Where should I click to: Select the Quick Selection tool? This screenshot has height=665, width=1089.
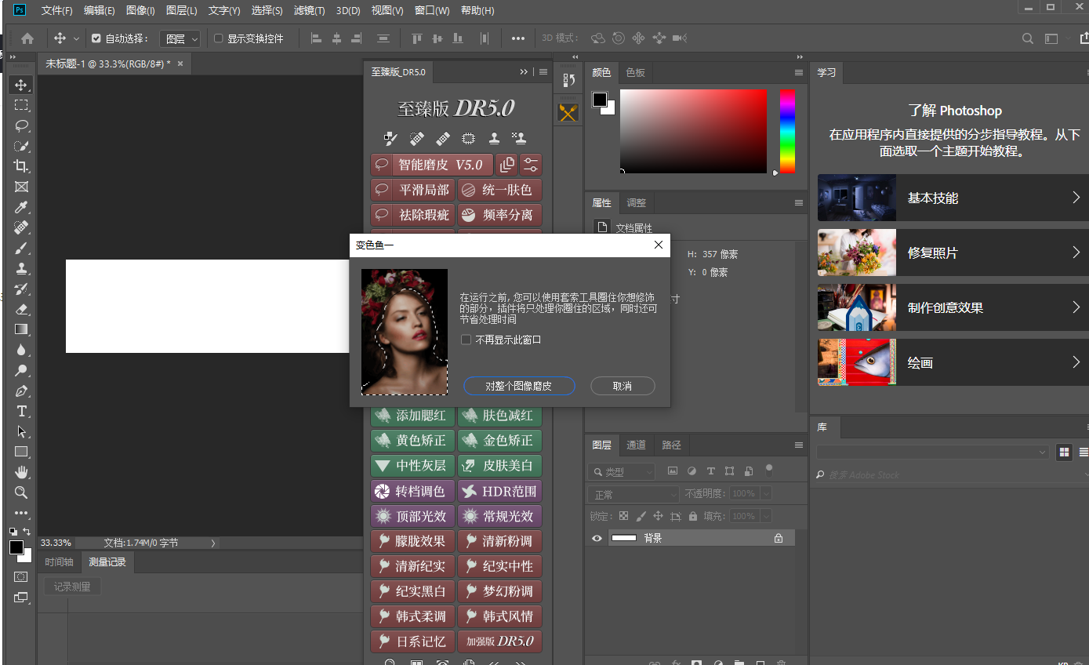(x=21, y=146)
